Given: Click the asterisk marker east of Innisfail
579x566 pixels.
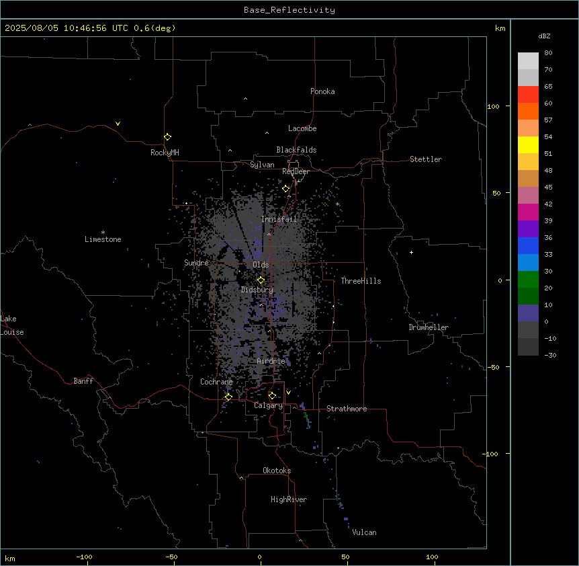Looking at the screenshot, I should pyautogui.click(x=337, y=204).
